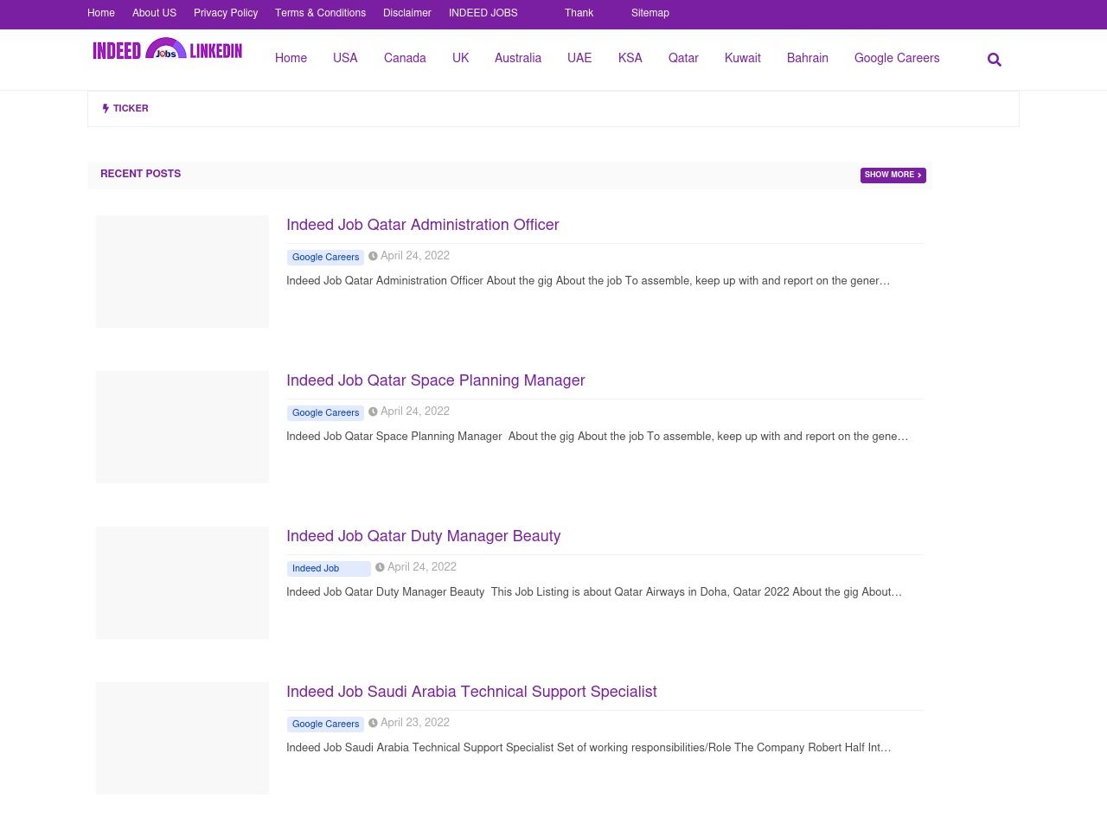Open the UK jobs category
Viewport: 1107px width, 830px height.
(460, 58)
